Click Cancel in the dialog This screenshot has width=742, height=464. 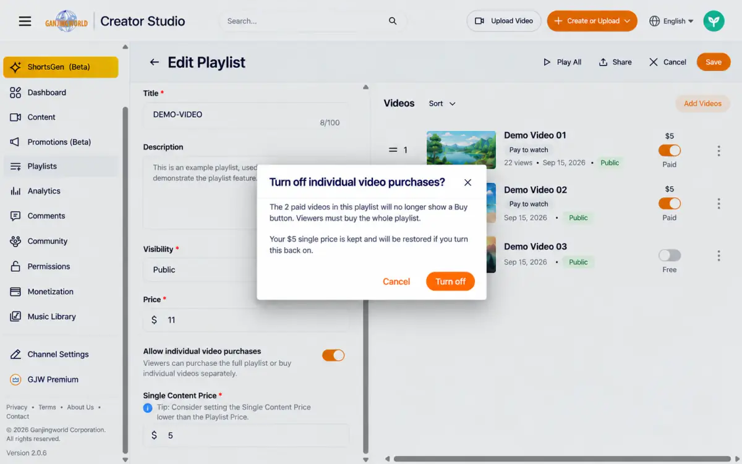(x=396, y=282)
